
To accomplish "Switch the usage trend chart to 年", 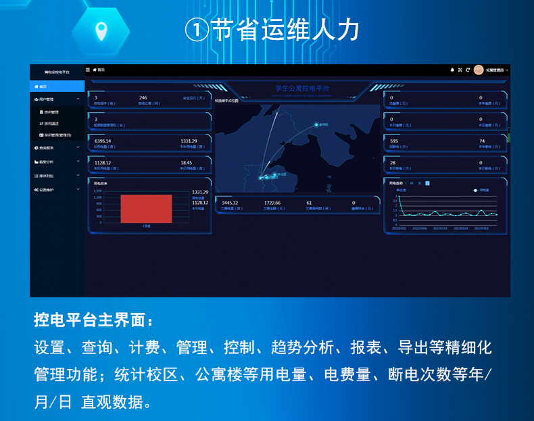I will [x=412, y=183].
